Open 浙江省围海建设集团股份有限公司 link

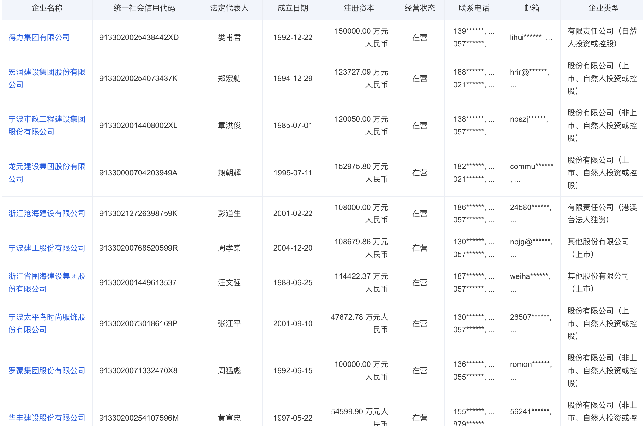(47, 282)
